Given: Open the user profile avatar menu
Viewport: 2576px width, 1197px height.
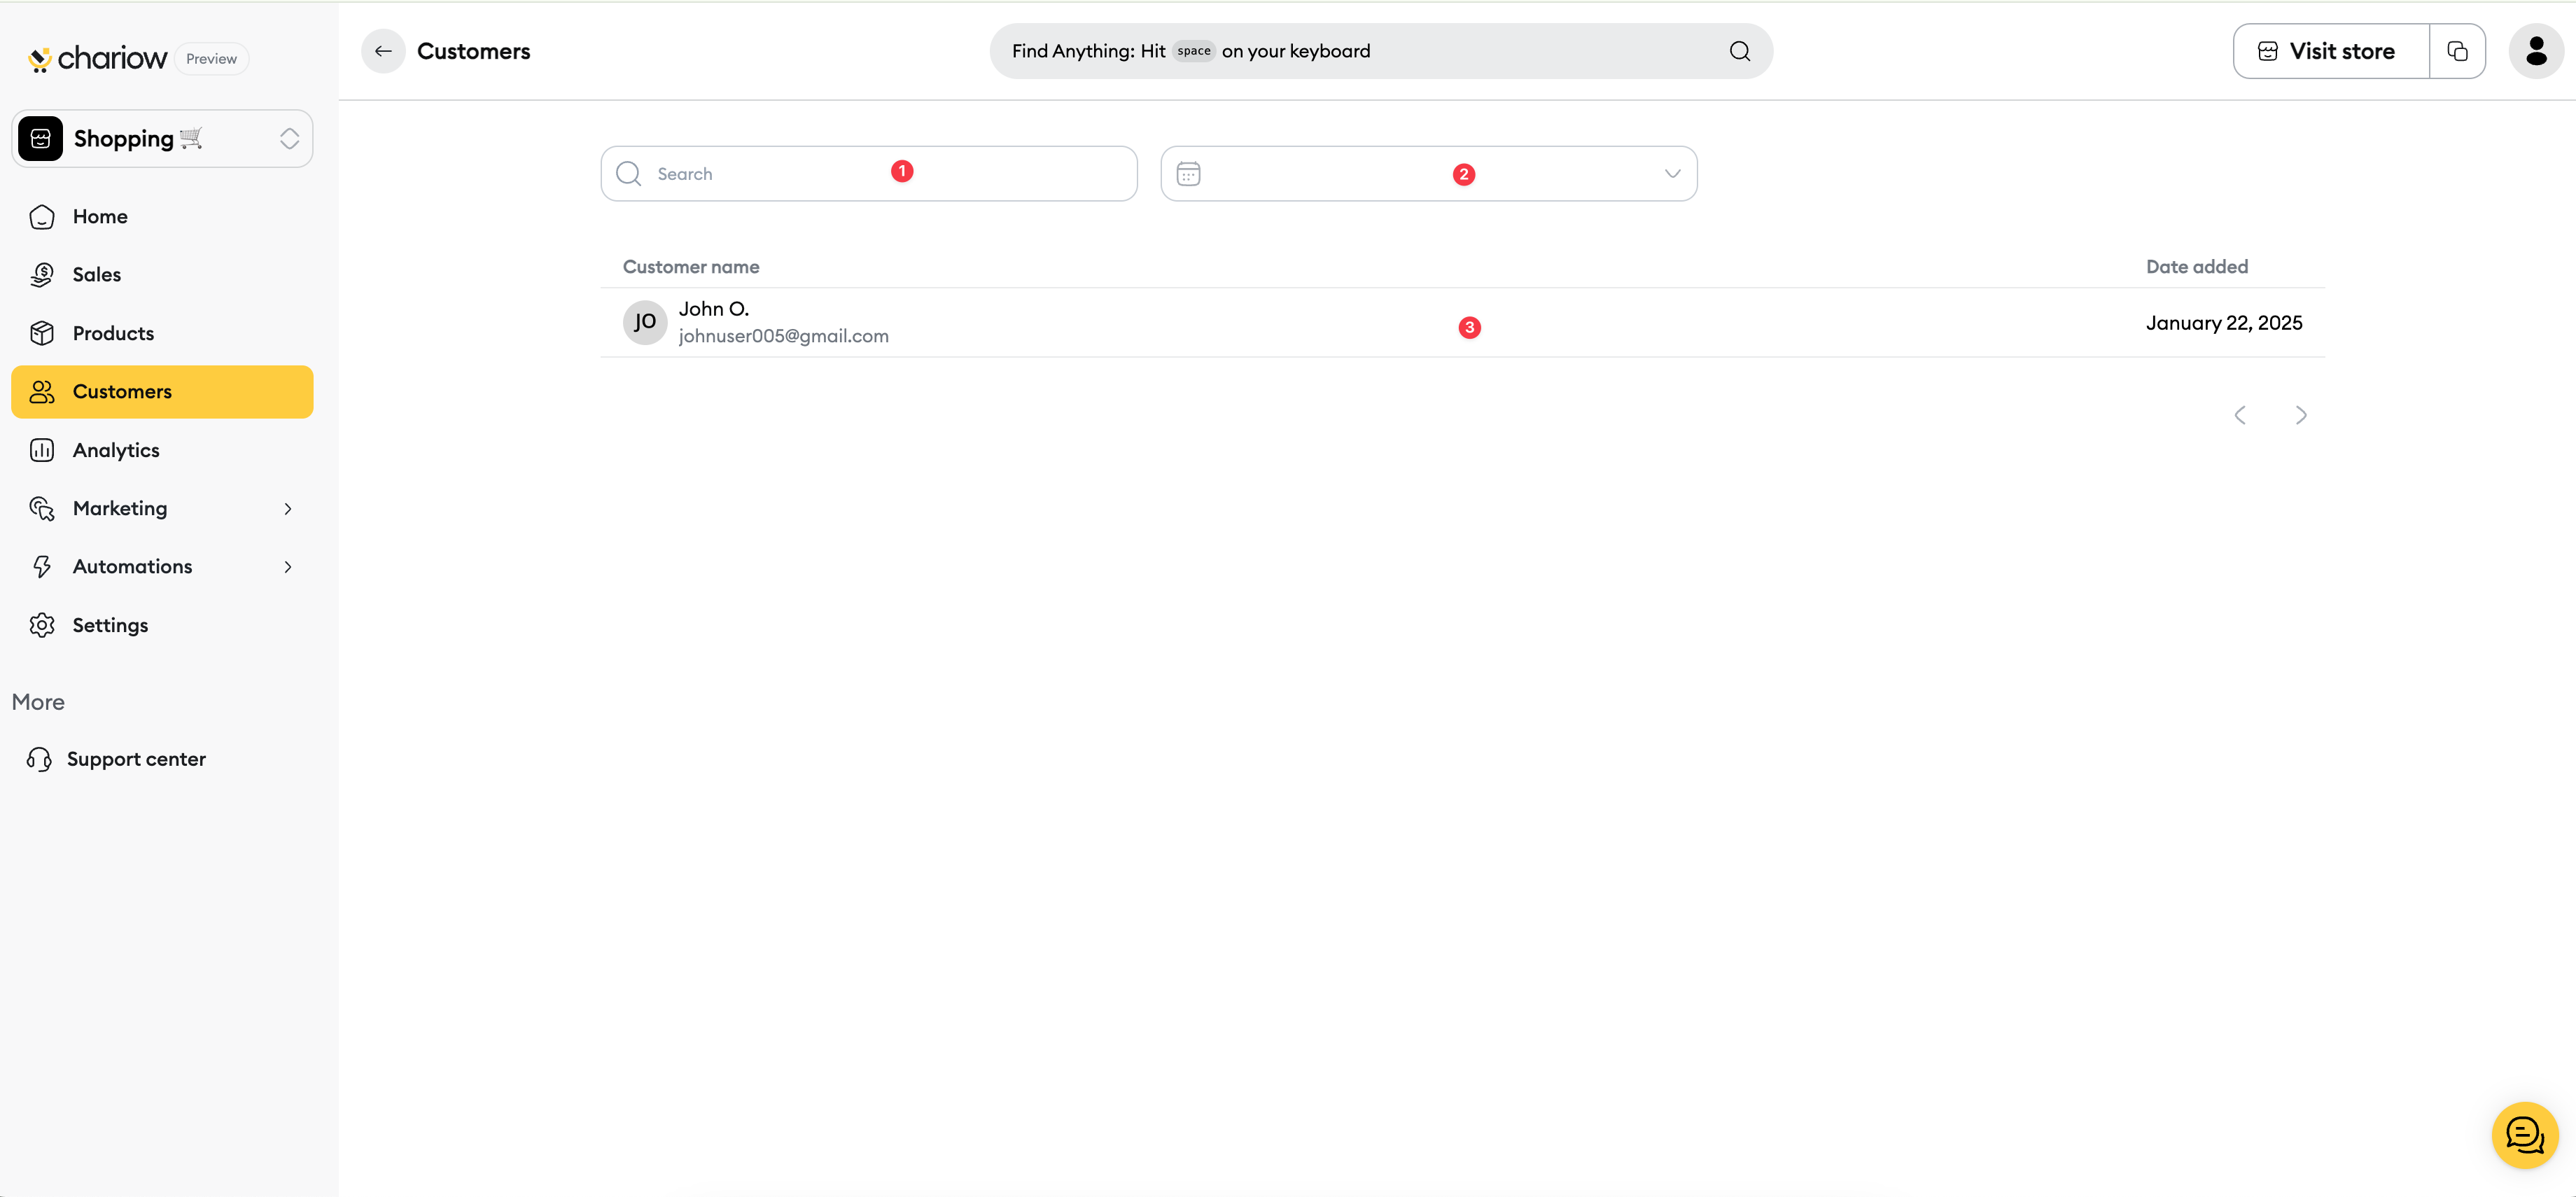Looking at the screenshot, I should pyautogui.click(x=2536, y=51).
